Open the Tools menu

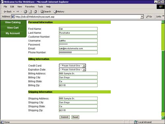pyautogui.click(x=40, y=7)
